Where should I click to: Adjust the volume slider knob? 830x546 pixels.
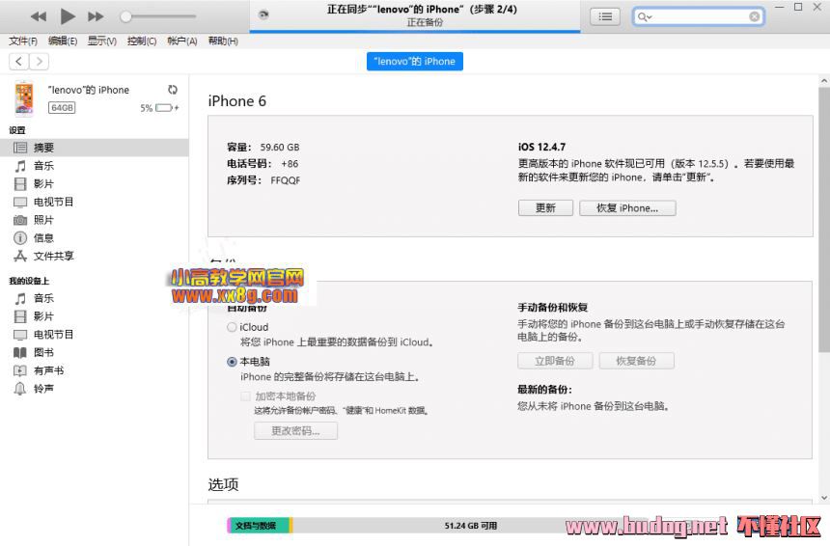125,16
